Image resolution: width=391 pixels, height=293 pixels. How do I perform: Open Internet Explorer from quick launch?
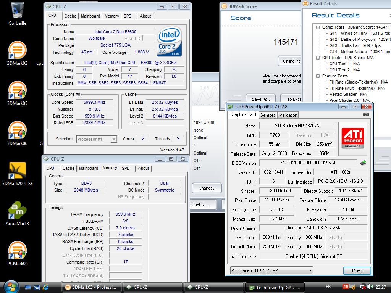(x=46, y=288)
